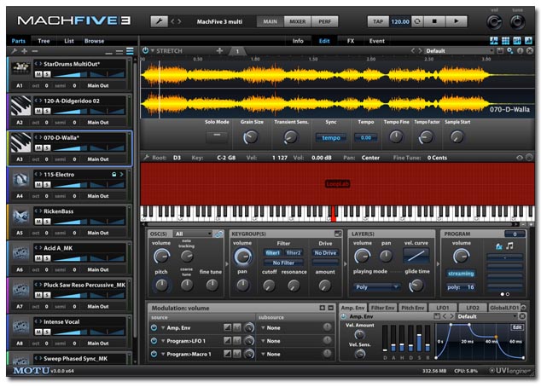Select the filter2 button
The width and height of the screenshot is (541, 387).
tap(294, 252)
